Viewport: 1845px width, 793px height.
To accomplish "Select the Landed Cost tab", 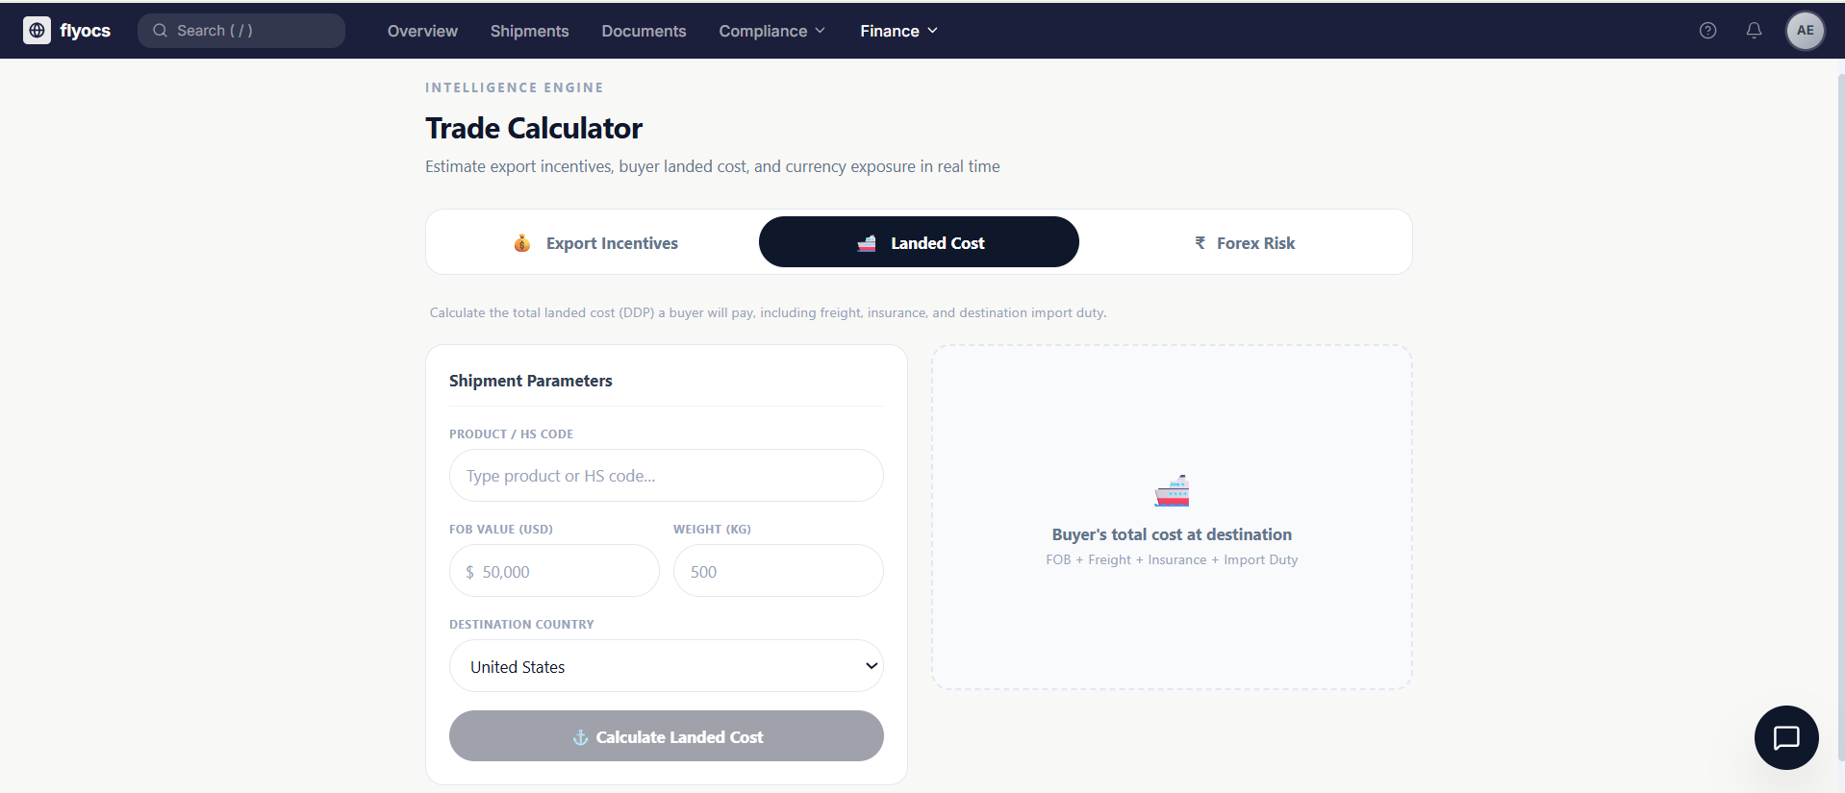I will pyautogui.click(x=919, y=242).
